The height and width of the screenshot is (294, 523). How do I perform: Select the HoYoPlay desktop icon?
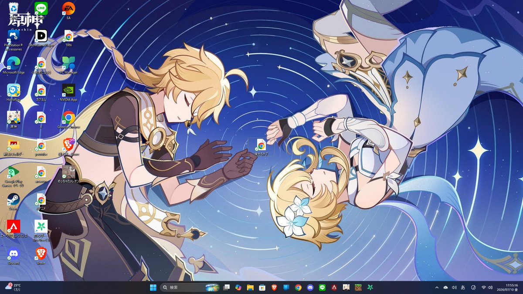click(14, 92)
